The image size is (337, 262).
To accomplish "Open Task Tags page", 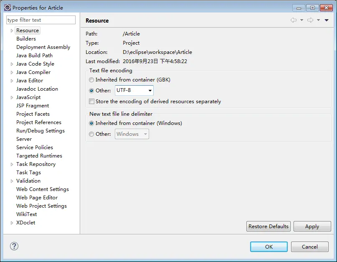I will click(28, 173).
